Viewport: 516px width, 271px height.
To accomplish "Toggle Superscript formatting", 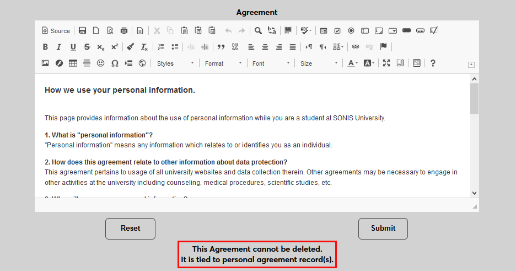I will click(x=115, y=47).
